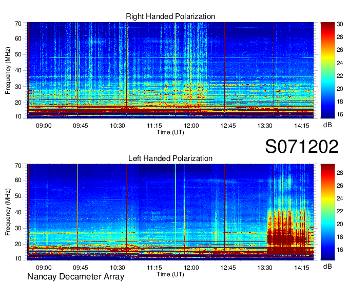Select the S071202 observation label
This screenshot has height=283, width=349.
click(302, 146)
